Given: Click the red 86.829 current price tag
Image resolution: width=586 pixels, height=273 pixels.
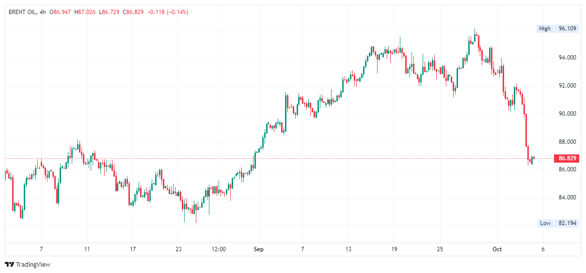Looking at the screenshot, I should pos(567,158).
